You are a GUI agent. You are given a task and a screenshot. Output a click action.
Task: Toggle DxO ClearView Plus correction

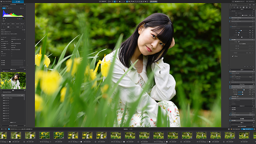point(230,21)
